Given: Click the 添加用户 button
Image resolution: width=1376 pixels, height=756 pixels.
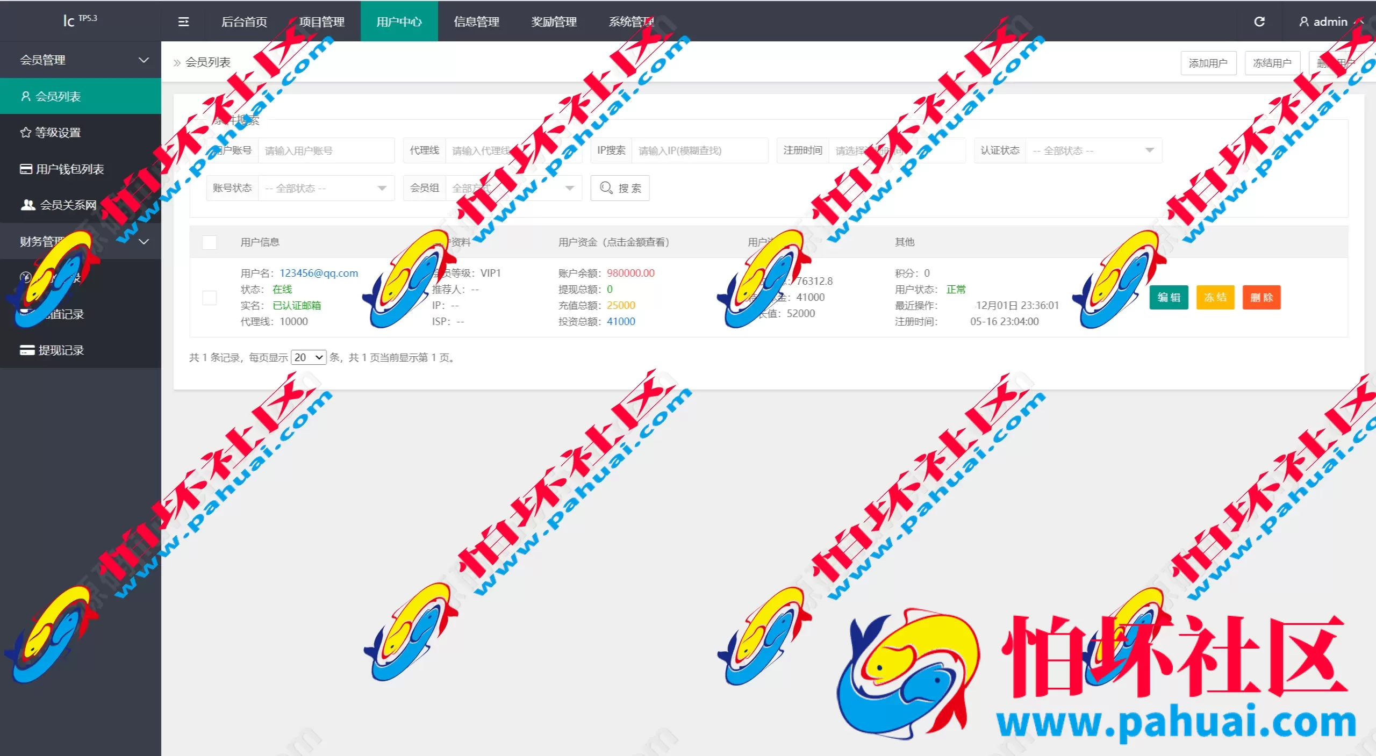Looking at the screenshot, I should pos(1208,63).
